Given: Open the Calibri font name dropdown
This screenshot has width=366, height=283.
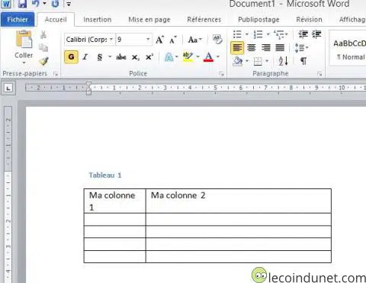Looking at the screenshot, I should pos(111,40).
